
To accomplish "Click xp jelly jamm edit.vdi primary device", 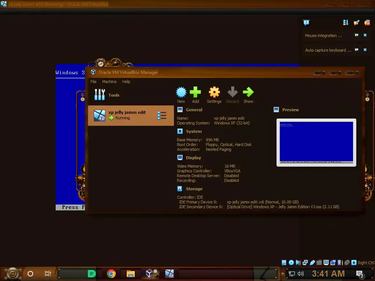I will click(x=263, y=202).
